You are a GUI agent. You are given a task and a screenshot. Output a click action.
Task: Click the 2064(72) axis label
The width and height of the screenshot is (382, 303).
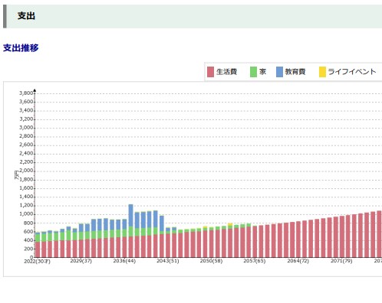298,261
